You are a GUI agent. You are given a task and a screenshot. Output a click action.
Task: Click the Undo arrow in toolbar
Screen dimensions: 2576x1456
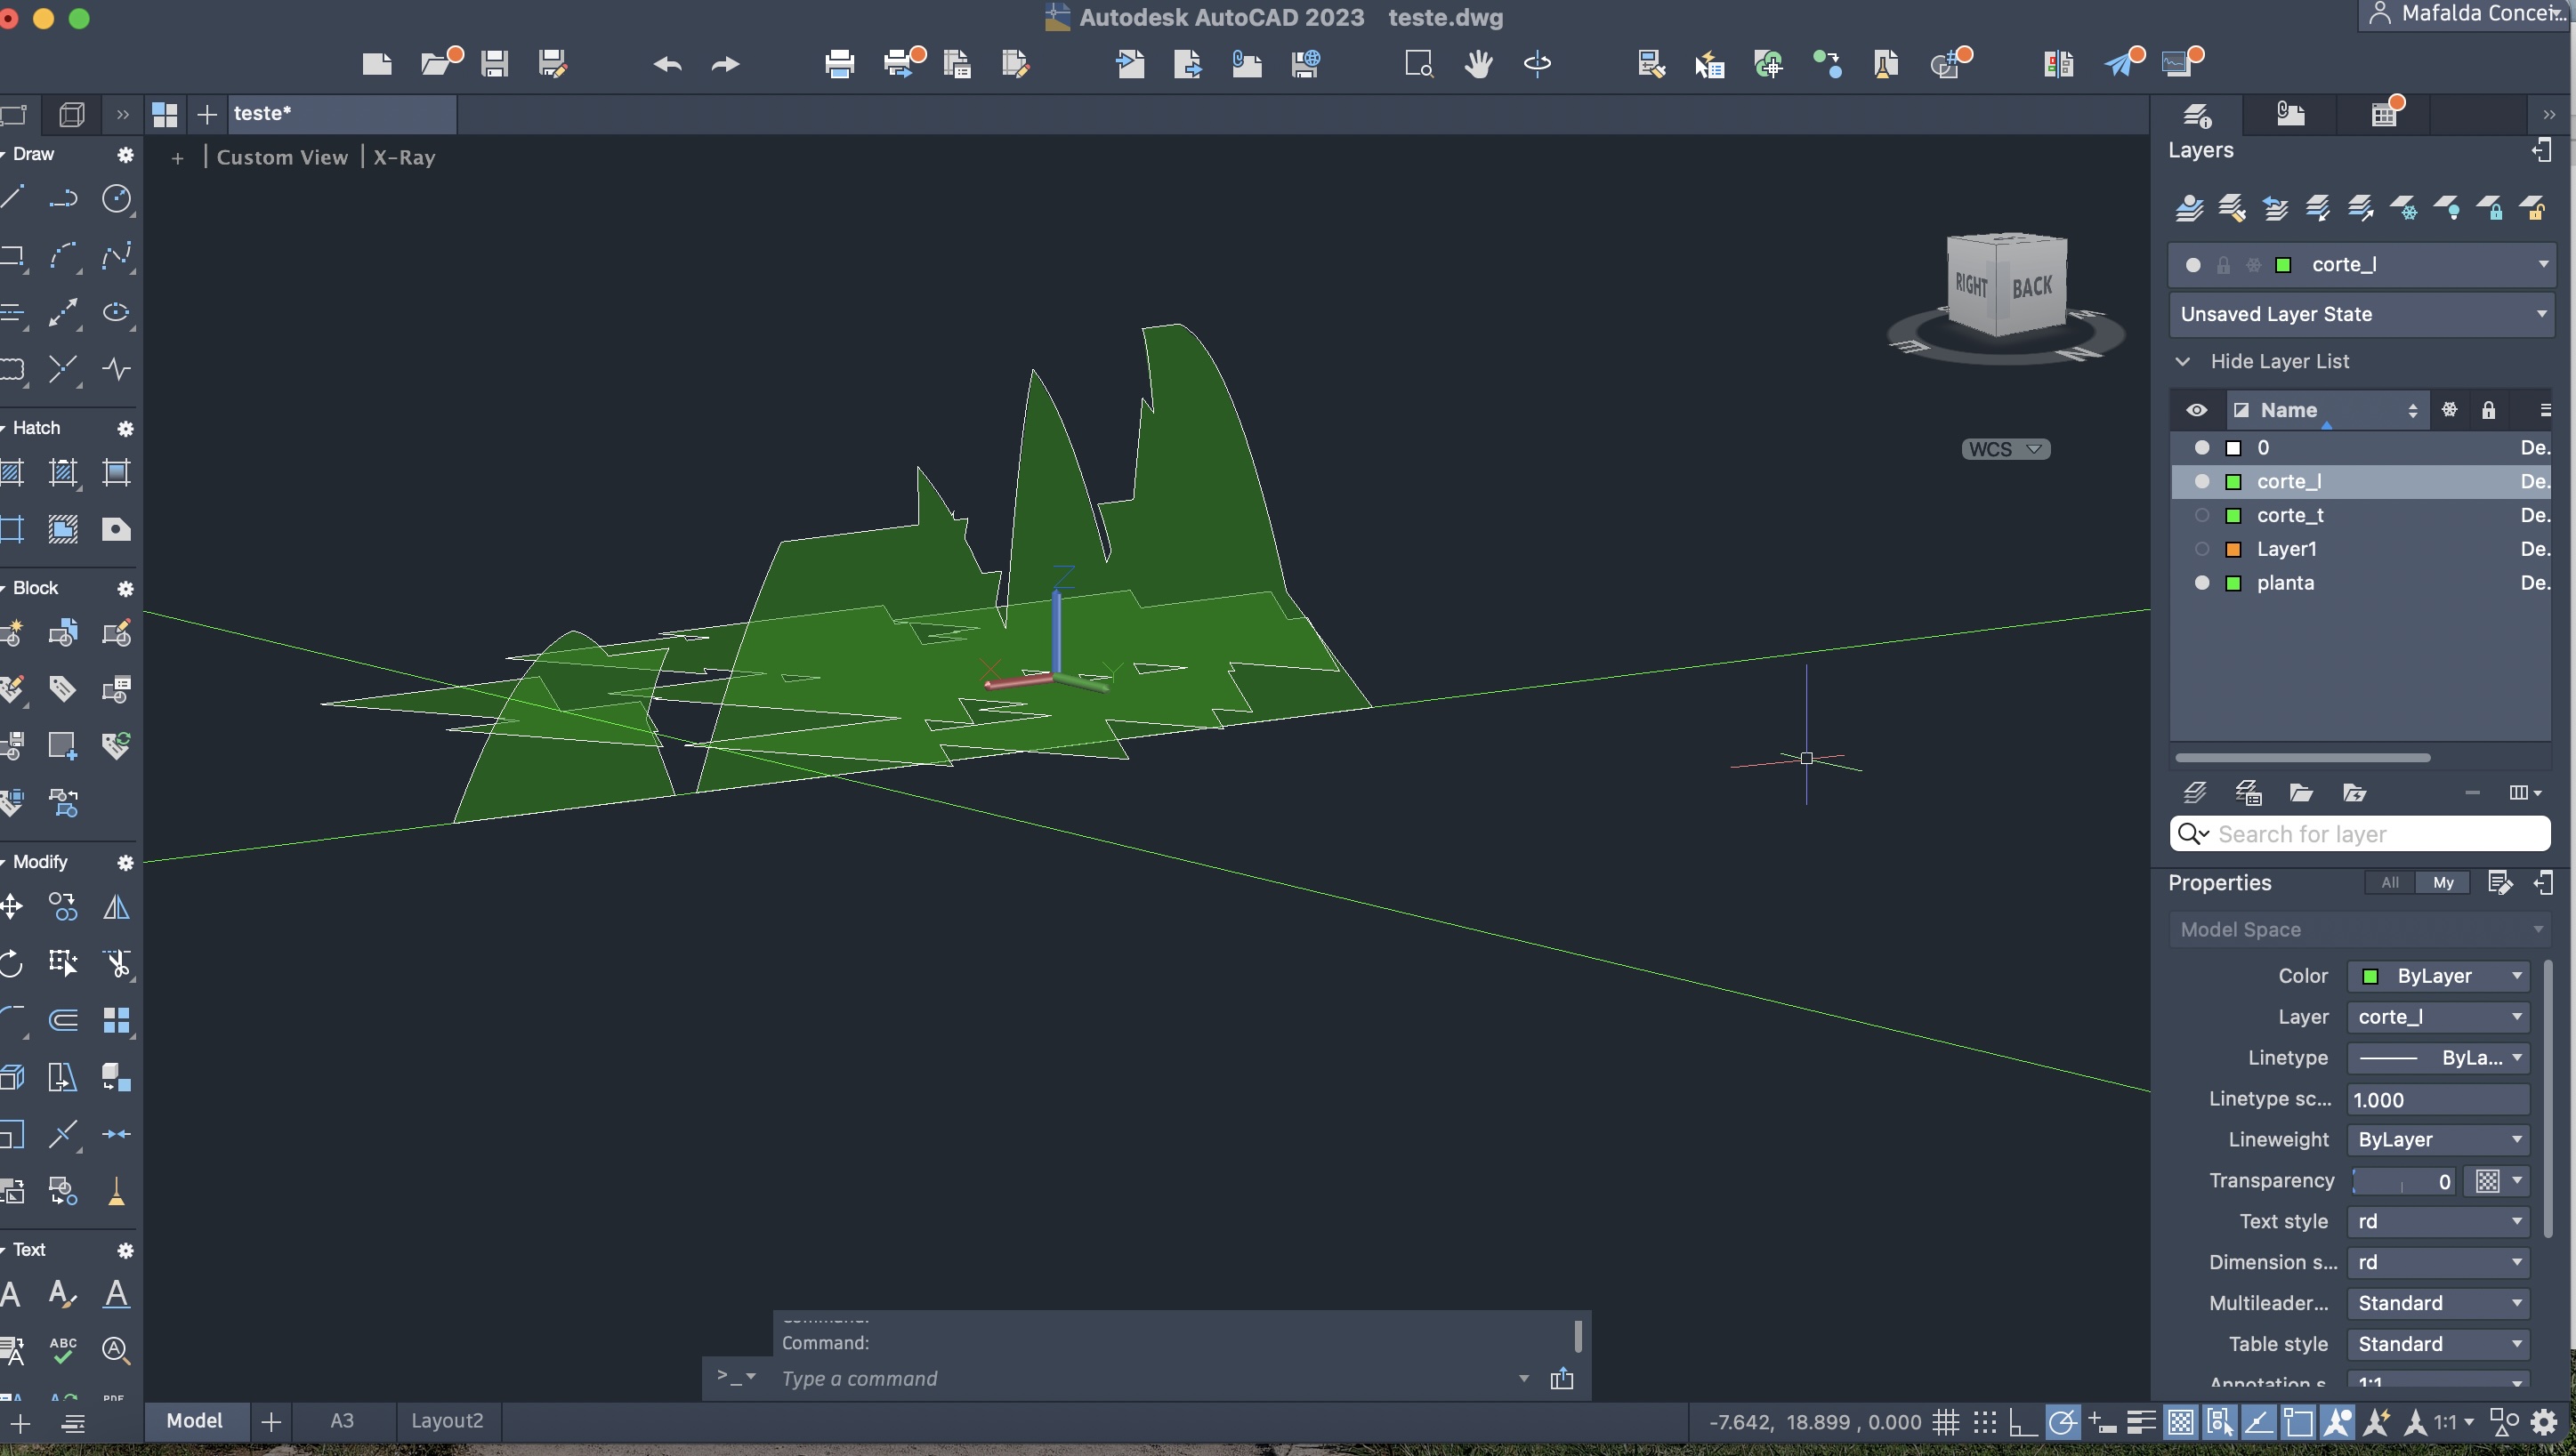point(667,65)
